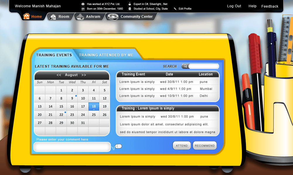
Task: Click the Ashram temple icon
Action: pos(80,17)
